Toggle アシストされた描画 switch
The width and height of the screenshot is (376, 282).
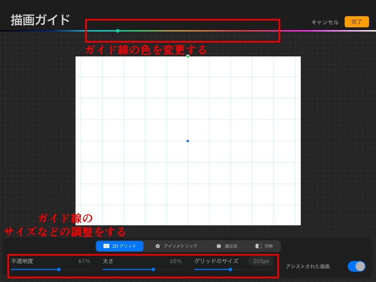(356, 266)
